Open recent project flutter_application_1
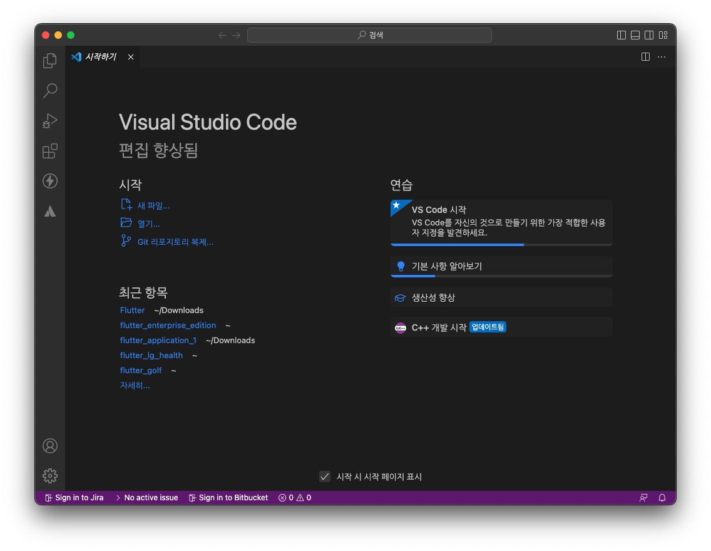The image size is (711, 551). click(158, 340)
